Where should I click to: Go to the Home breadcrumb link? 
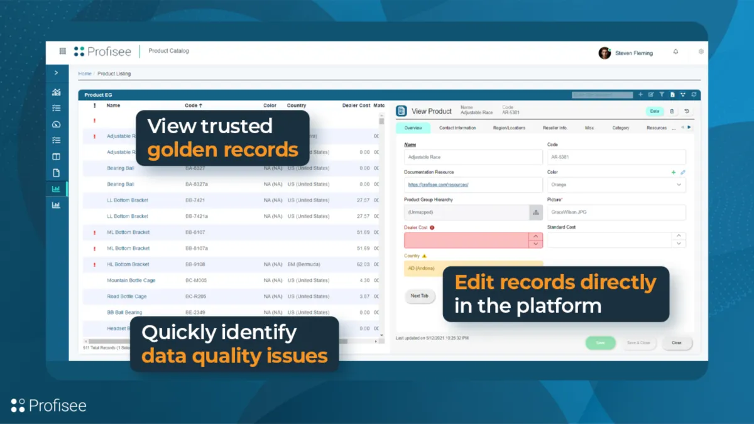[x=84, y=73]
